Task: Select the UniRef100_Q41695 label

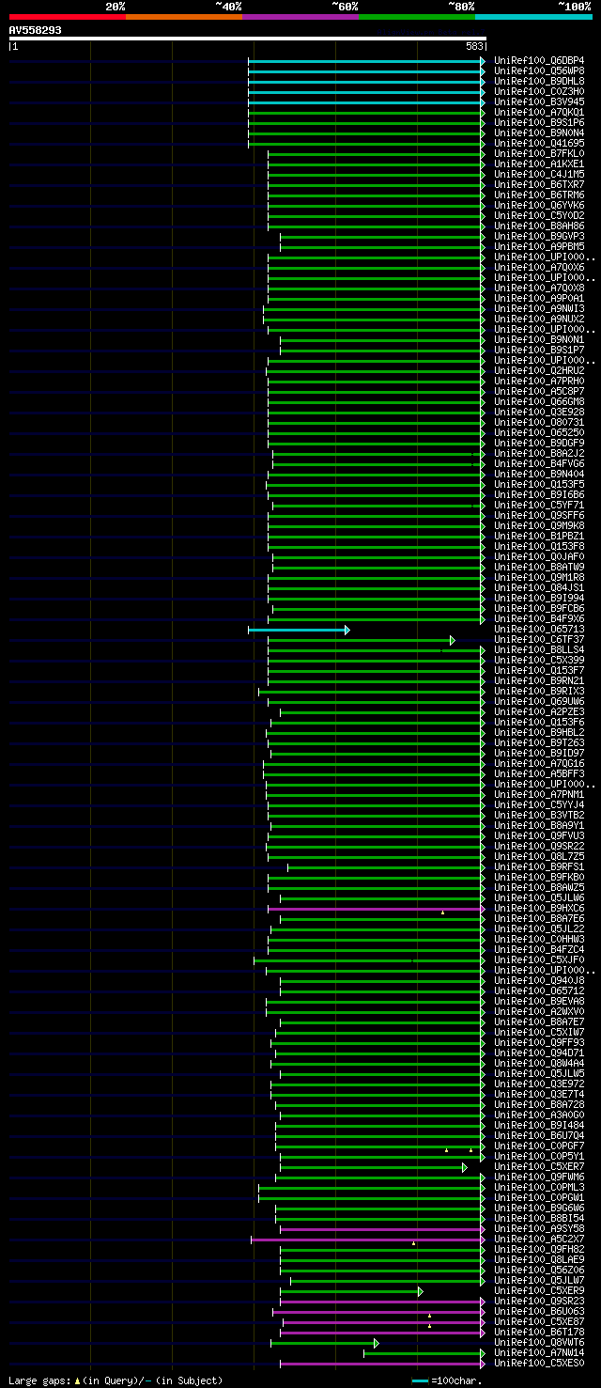Action: (x=539, y=143)
